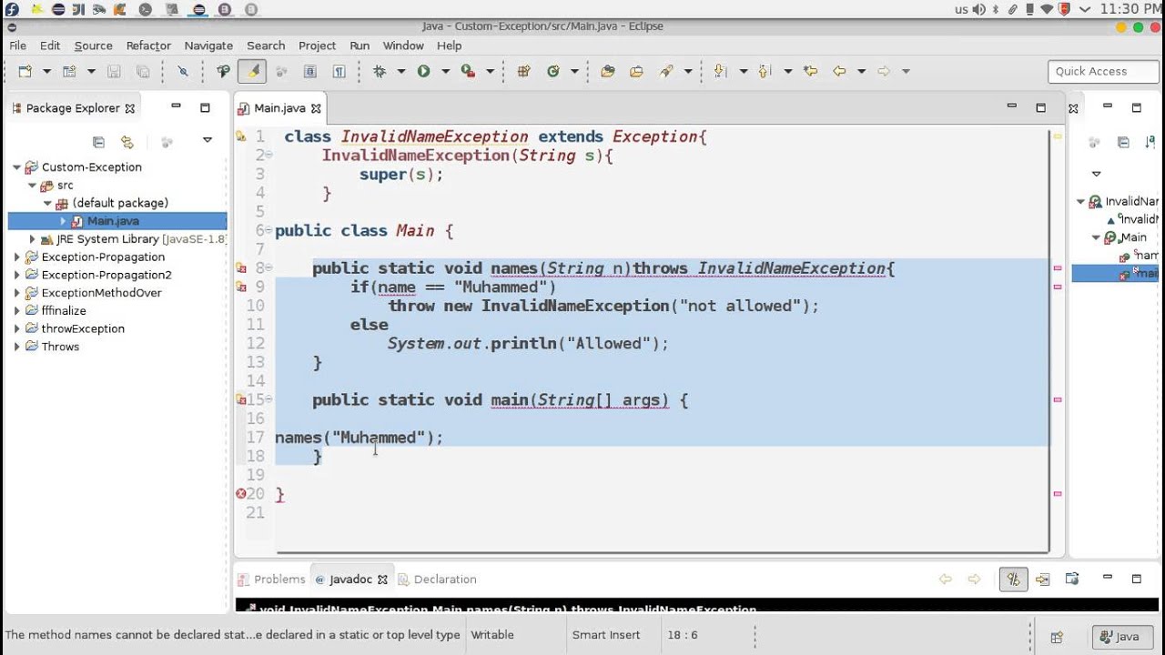This screenshot has width=1165, height=655.
Task: Click Open Attached Javadoc in Browser icon
Action: (x=1072, y=579)
